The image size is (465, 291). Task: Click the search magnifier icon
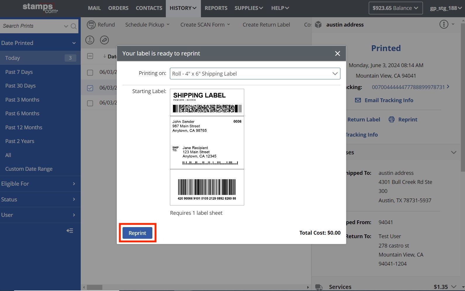pyautogui.click(x=74, y=26)
